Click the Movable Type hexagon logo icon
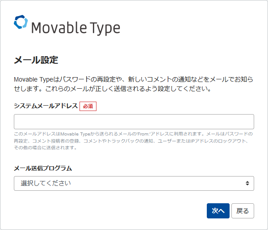 click(21, 23)
